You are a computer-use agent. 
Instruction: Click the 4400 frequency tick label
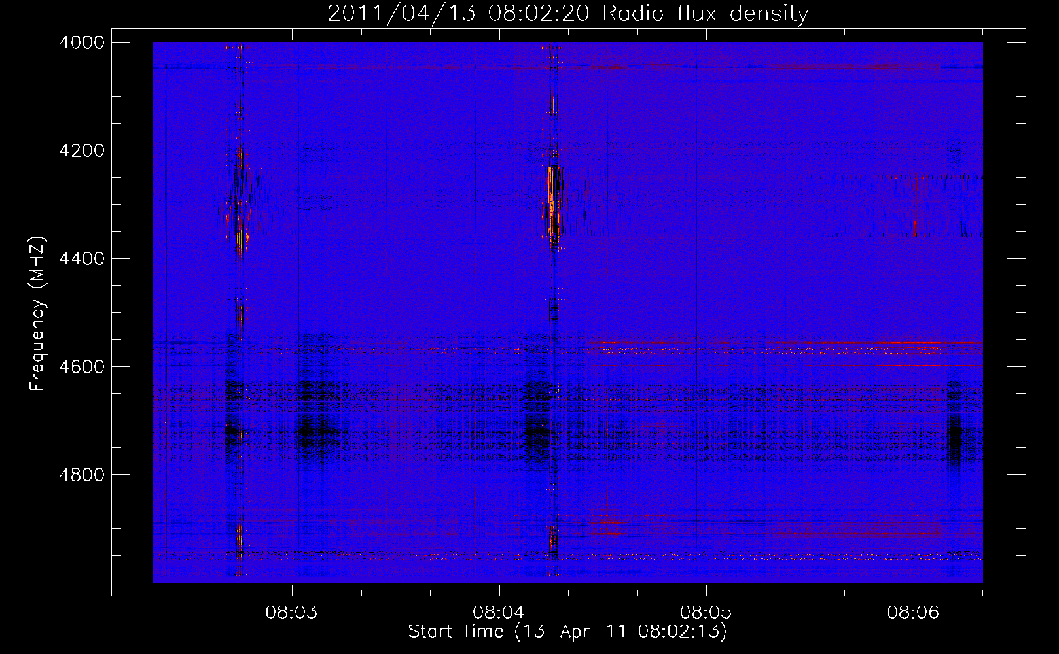pos(82,258)
